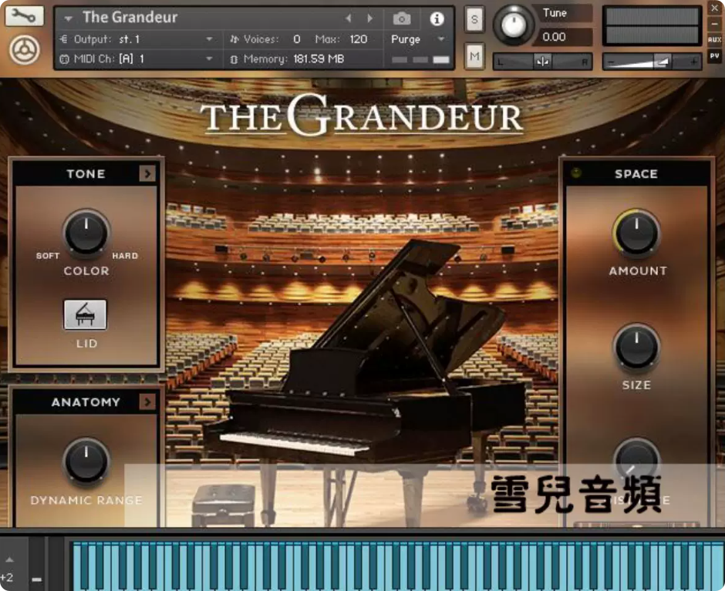Click the TONE panel title
Screen dimensions: 725x591
click(86, 173)
